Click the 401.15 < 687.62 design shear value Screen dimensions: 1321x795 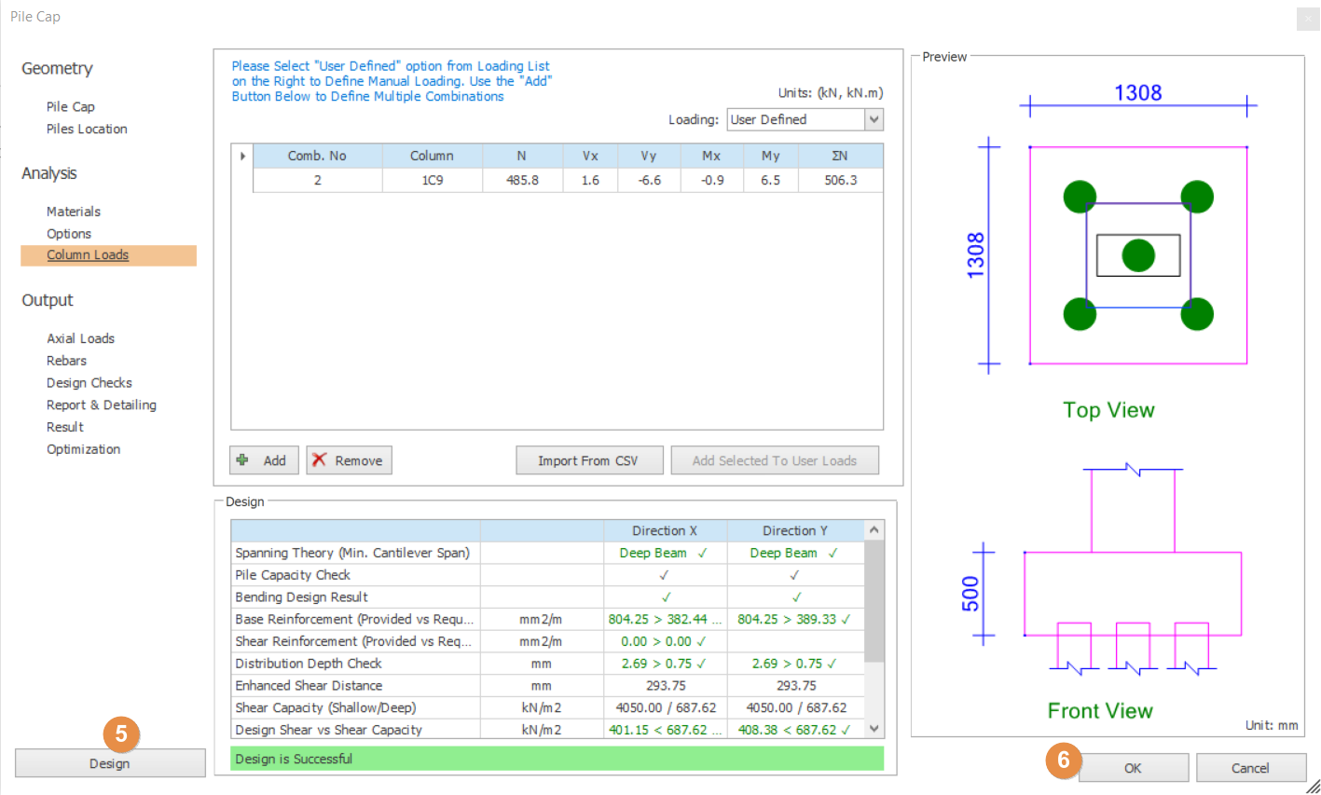pyautogui.click(x=665, y=730)
